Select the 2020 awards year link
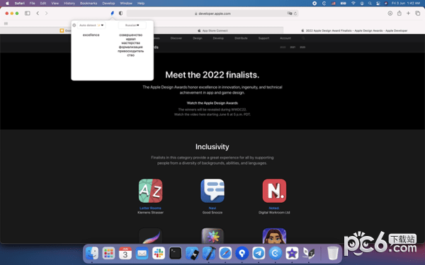 [302, 47]
